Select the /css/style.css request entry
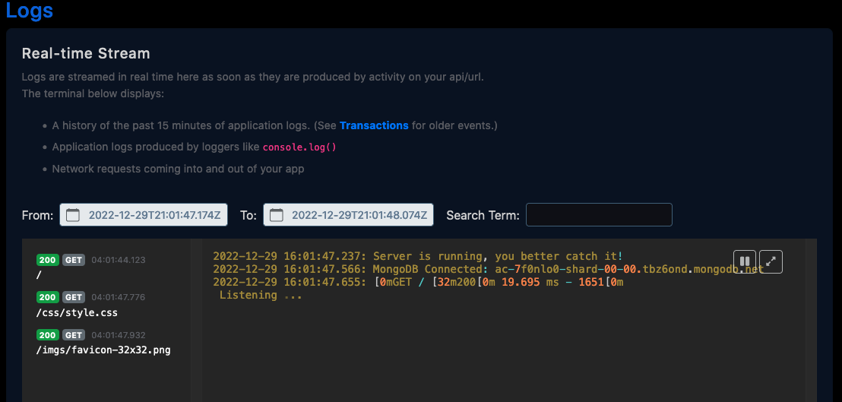The width and height of the screenshot is (842, 402). pyautogui.click(x=77, y=312)
